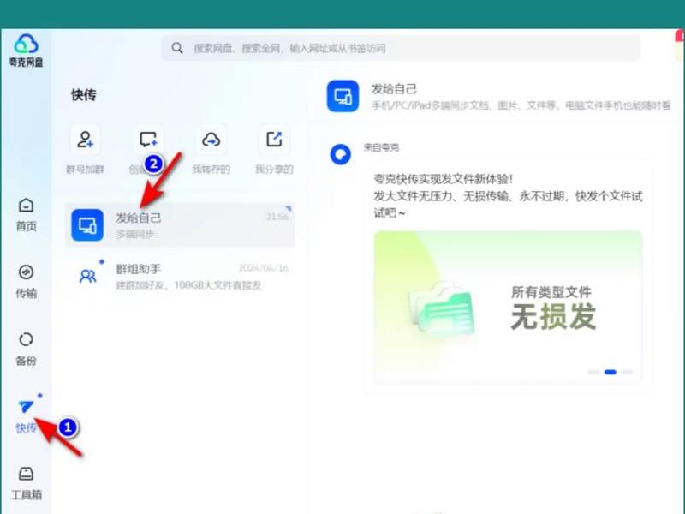This screenshot has width=685, height=514.
Task: Open the 传输 transfer section
Action: click(26, 281)
